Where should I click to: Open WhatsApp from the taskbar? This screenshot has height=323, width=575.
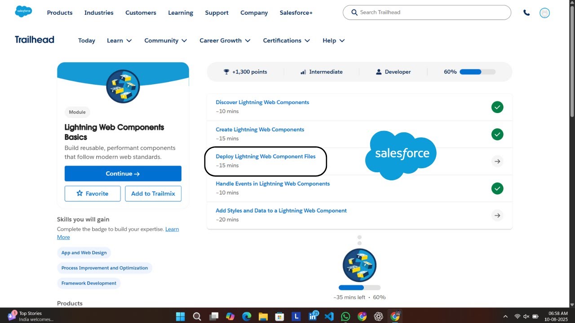click(345, 316)
